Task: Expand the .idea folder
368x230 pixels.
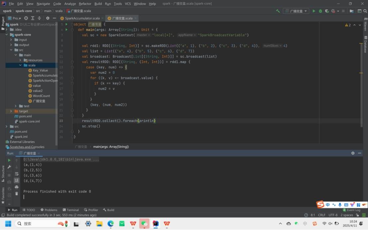Action: tap(7, 30)
